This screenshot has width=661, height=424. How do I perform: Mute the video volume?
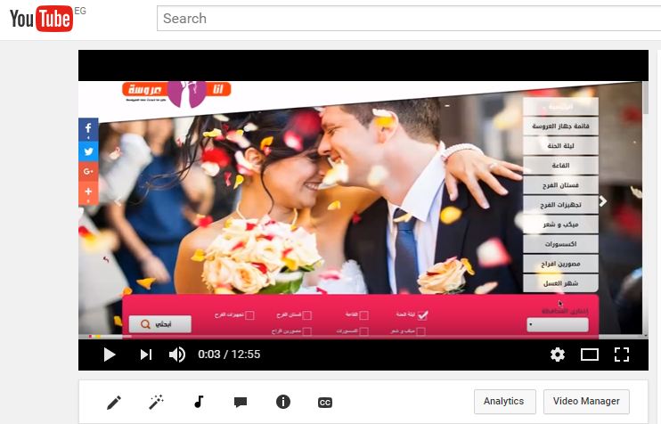(177, 355)
